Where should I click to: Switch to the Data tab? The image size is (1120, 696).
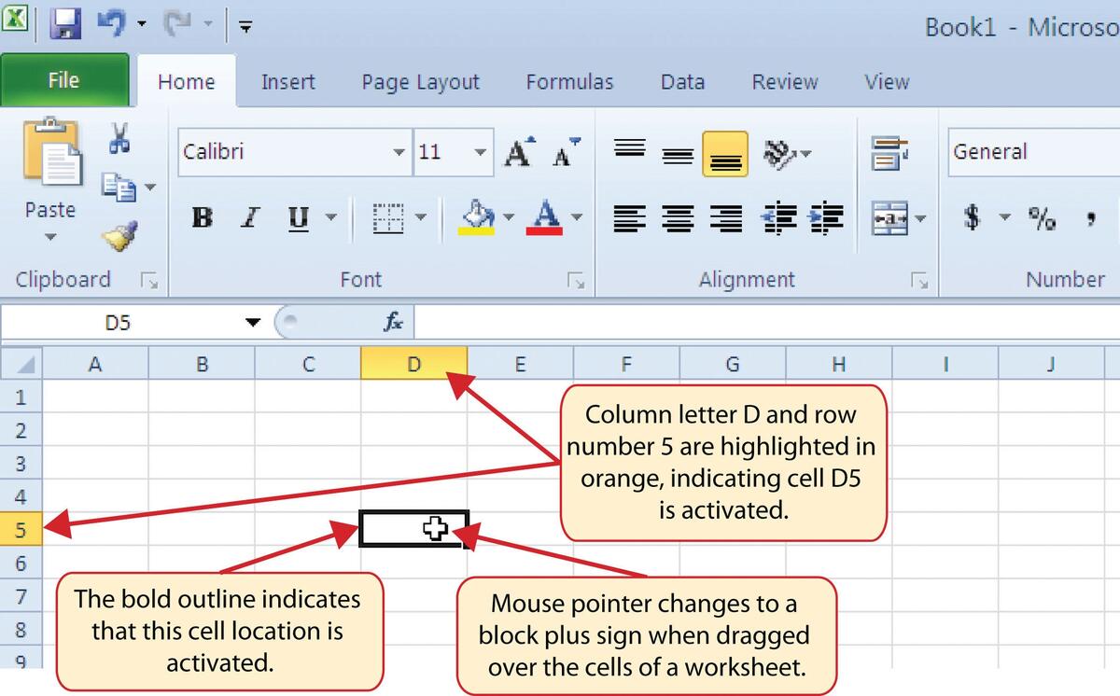682,82
